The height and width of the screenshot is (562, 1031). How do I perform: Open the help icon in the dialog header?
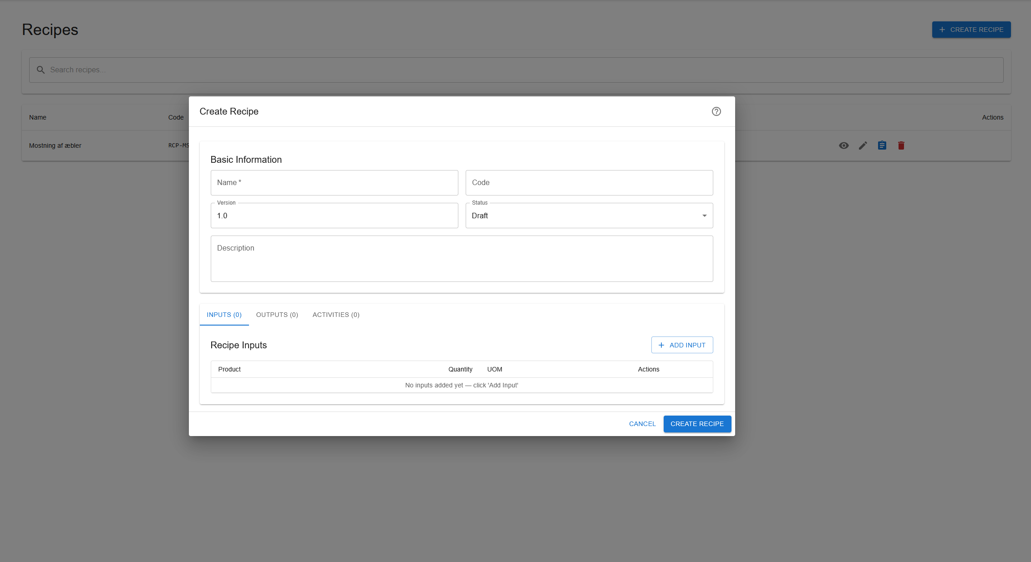pos(716,111)
